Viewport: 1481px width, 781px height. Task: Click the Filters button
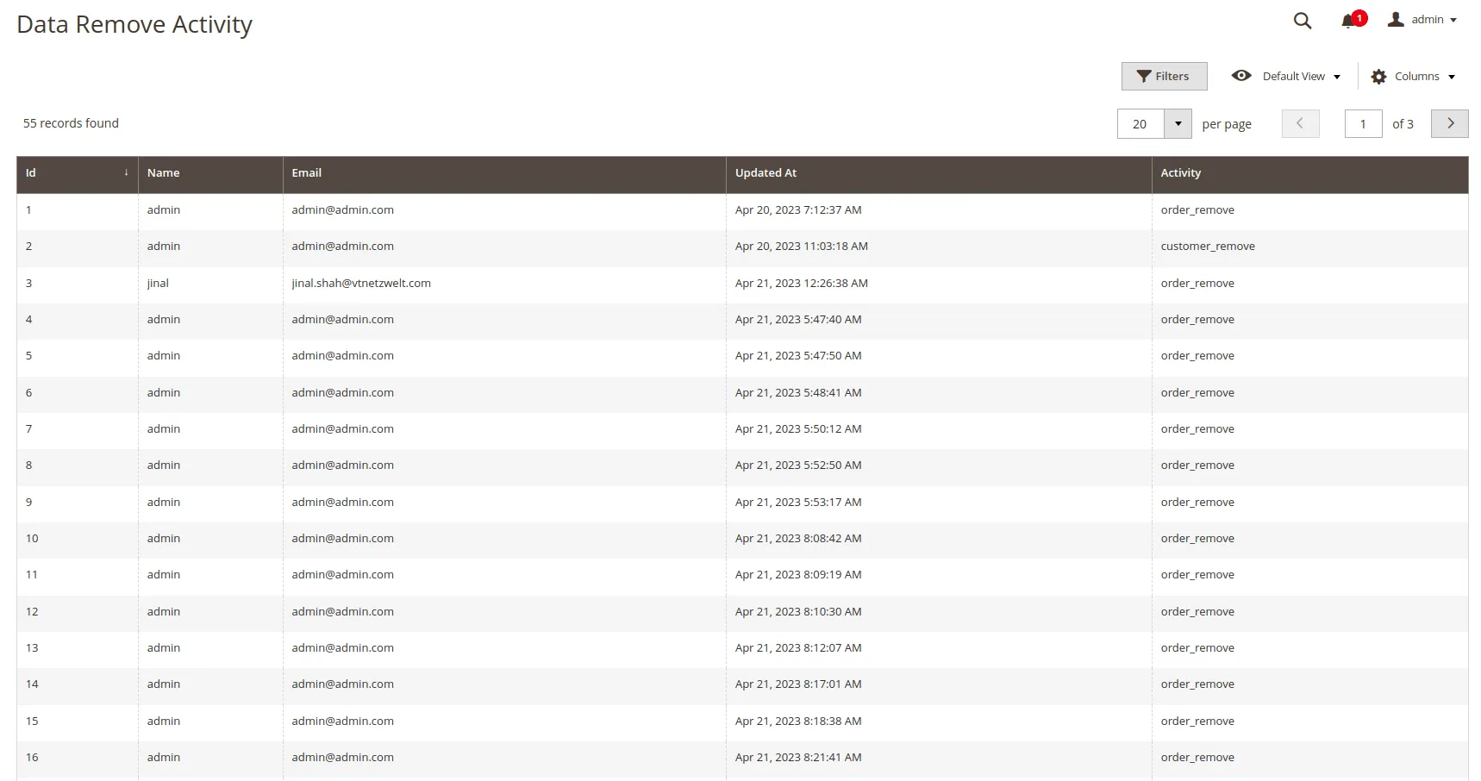pos(1164,77)
